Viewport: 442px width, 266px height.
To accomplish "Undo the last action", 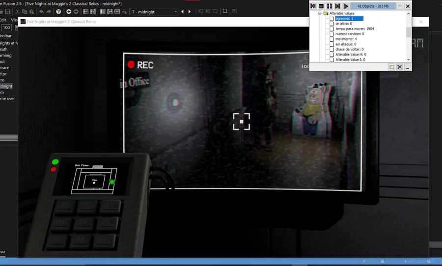I will [x=42, y=12].
